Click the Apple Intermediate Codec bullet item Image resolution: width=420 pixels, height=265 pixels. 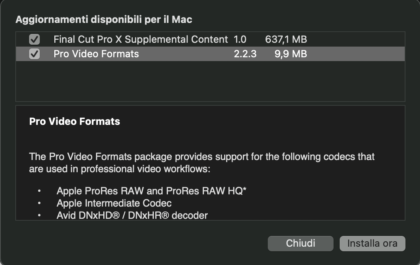114,203
